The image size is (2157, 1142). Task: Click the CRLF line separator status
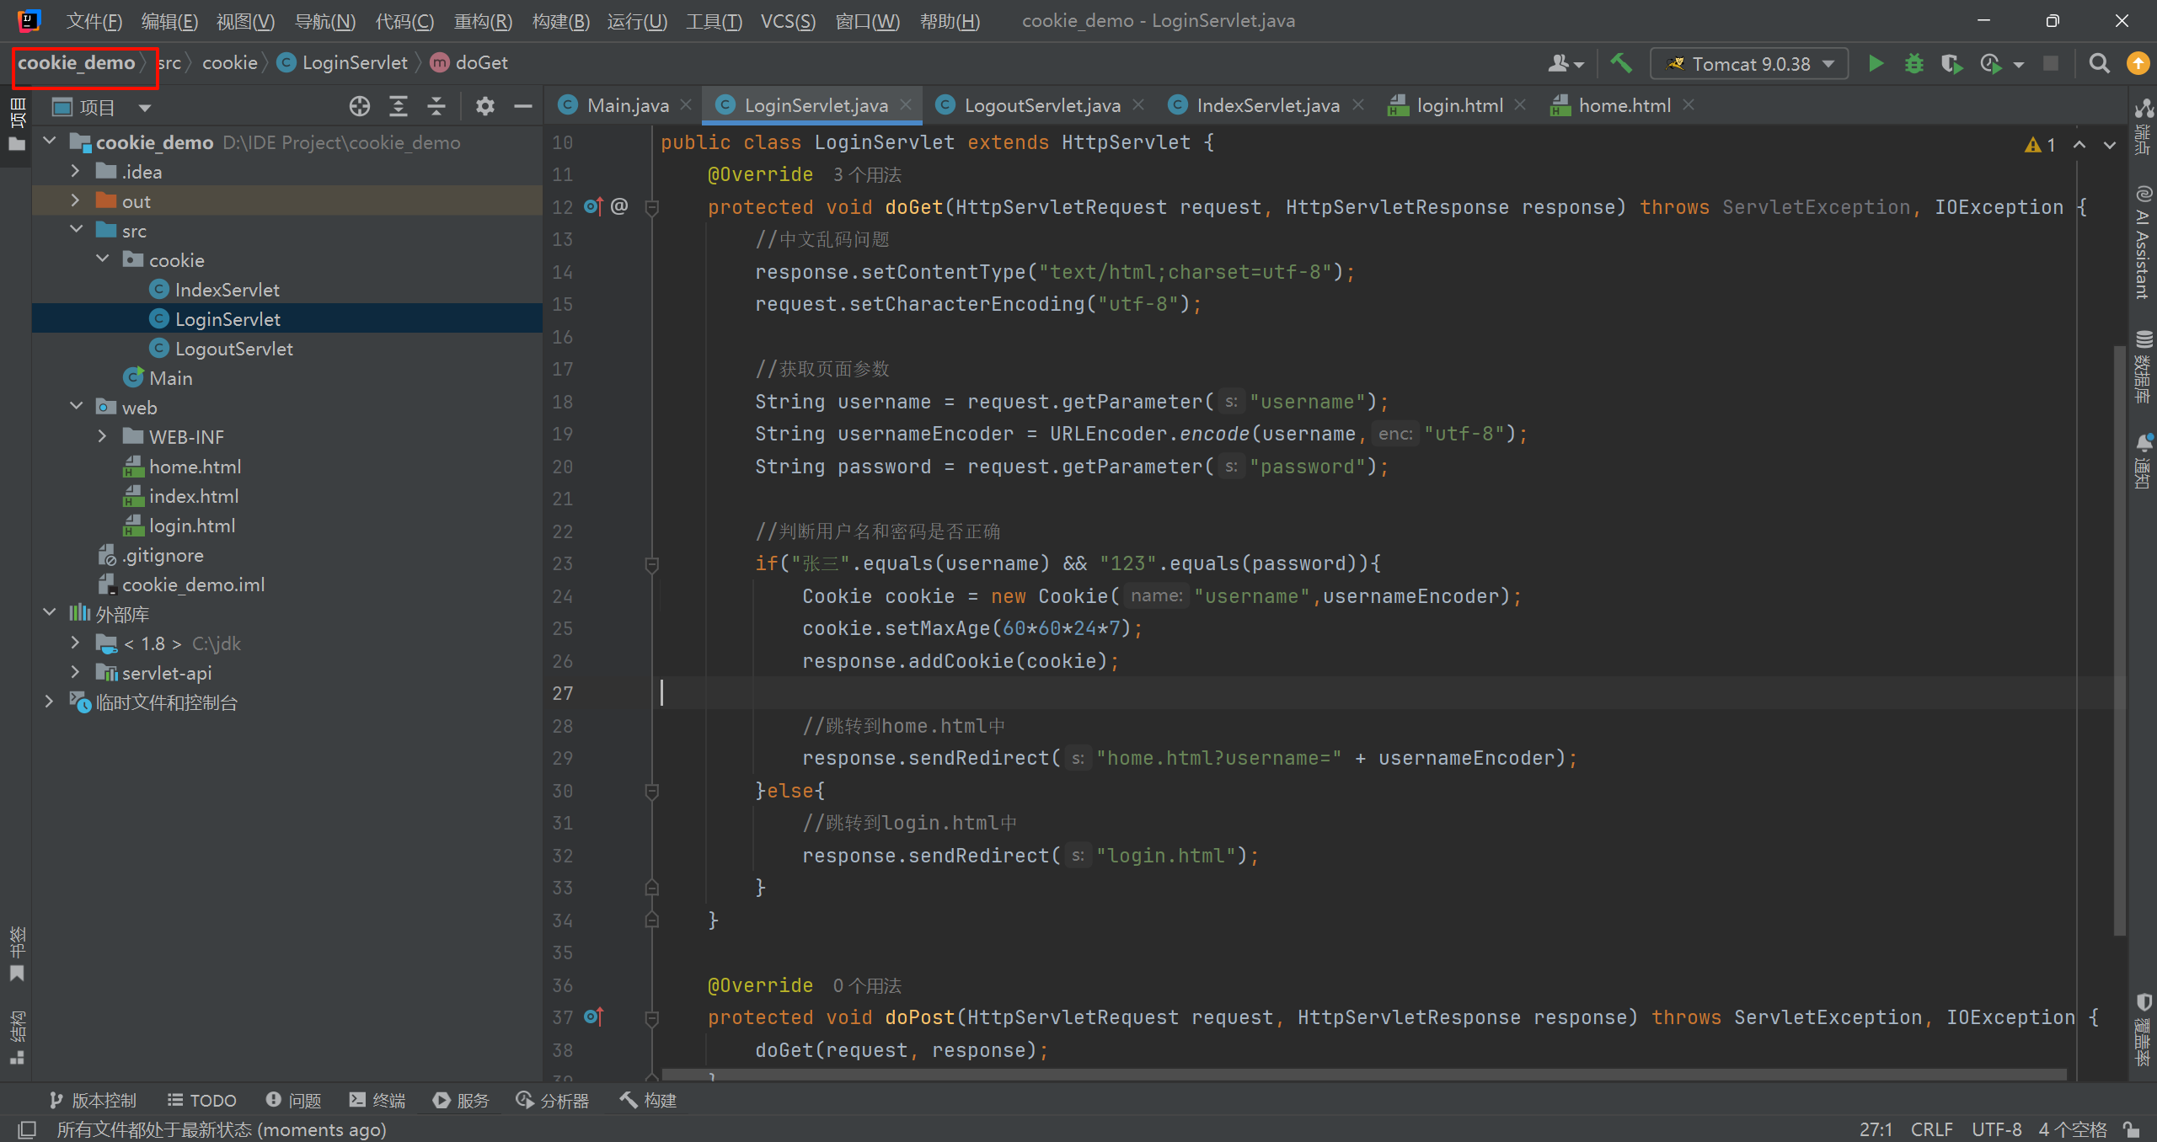pyautogui.click(x=1931, y=1129)
